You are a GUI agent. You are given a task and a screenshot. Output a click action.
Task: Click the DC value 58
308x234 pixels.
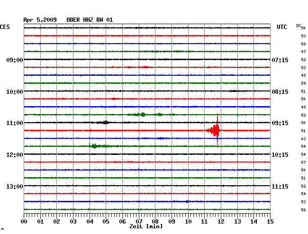click(303, 44)
